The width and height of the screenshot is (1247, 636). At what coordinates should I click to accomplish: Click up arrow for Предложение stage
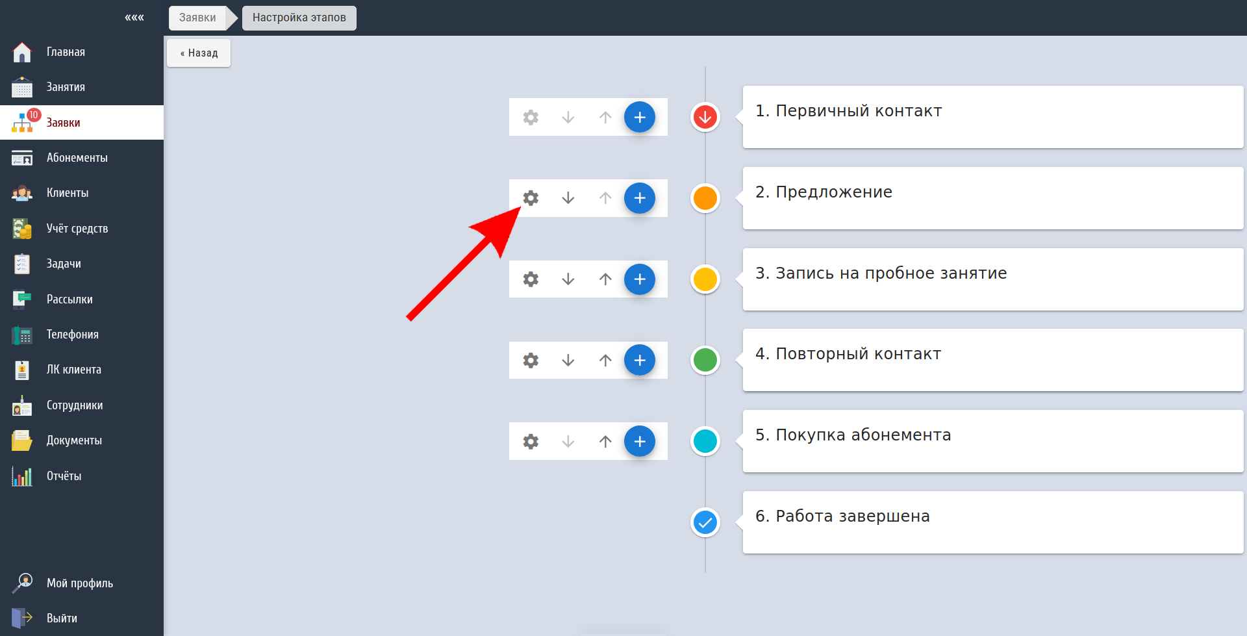pyautogui.click(x=605, y=198)
